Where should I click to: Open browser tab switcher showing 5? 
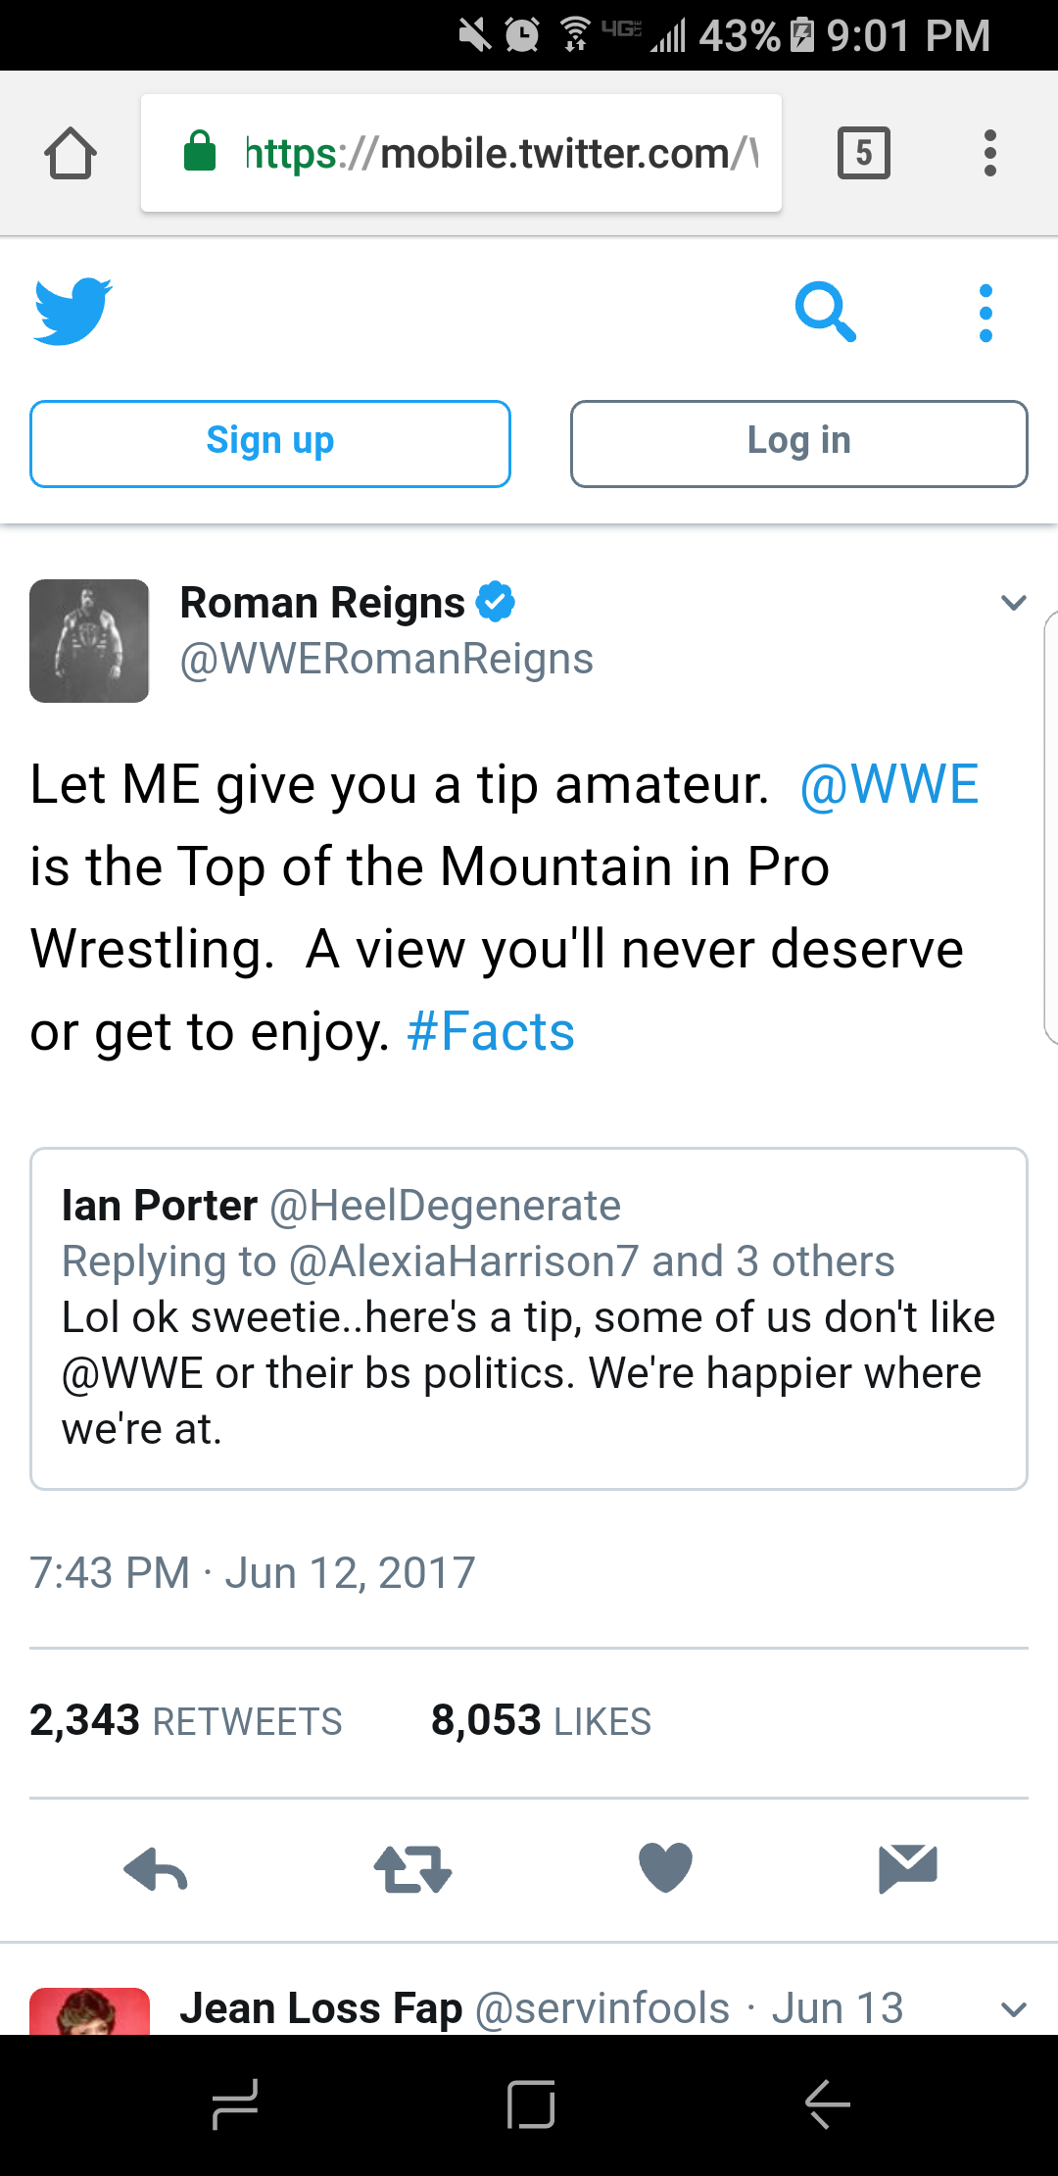click(863, 153)
